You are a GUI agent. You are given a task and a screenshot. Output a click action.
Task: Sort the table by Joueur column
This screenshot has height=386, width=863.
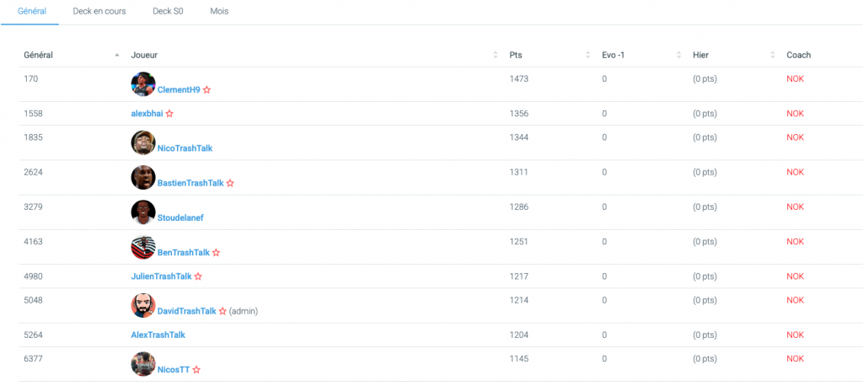tap(144, 55)
